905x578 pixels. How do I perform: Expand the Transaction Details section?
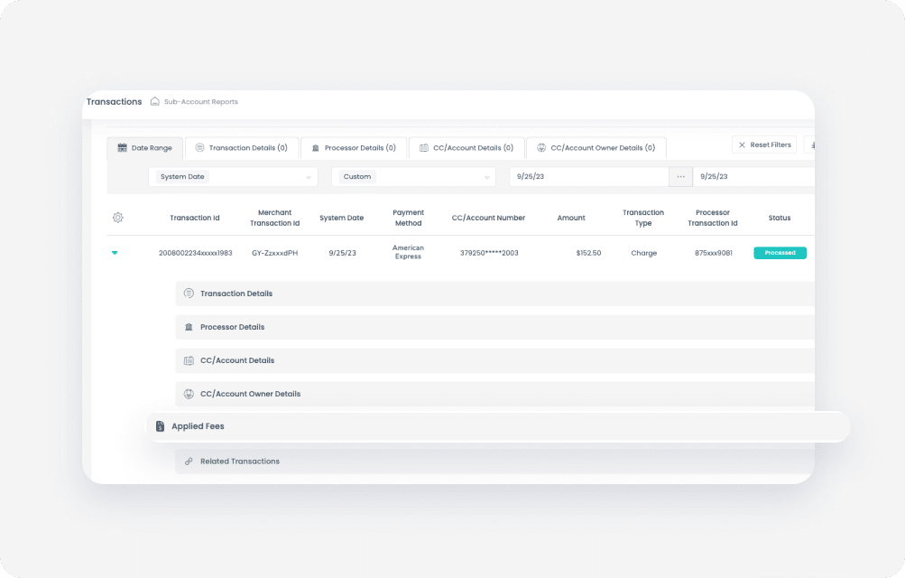click(x=494, y=294)
